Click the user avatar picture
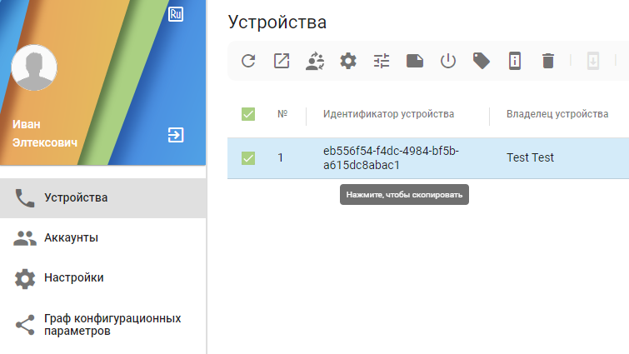Screen dimensions: 629x354 [34, 67]
